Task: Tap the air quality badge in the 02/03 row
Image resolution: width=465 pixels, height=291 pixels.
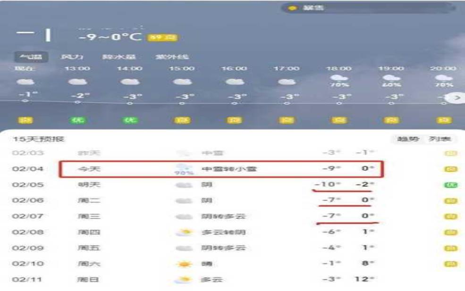Action: coord(451,153)
